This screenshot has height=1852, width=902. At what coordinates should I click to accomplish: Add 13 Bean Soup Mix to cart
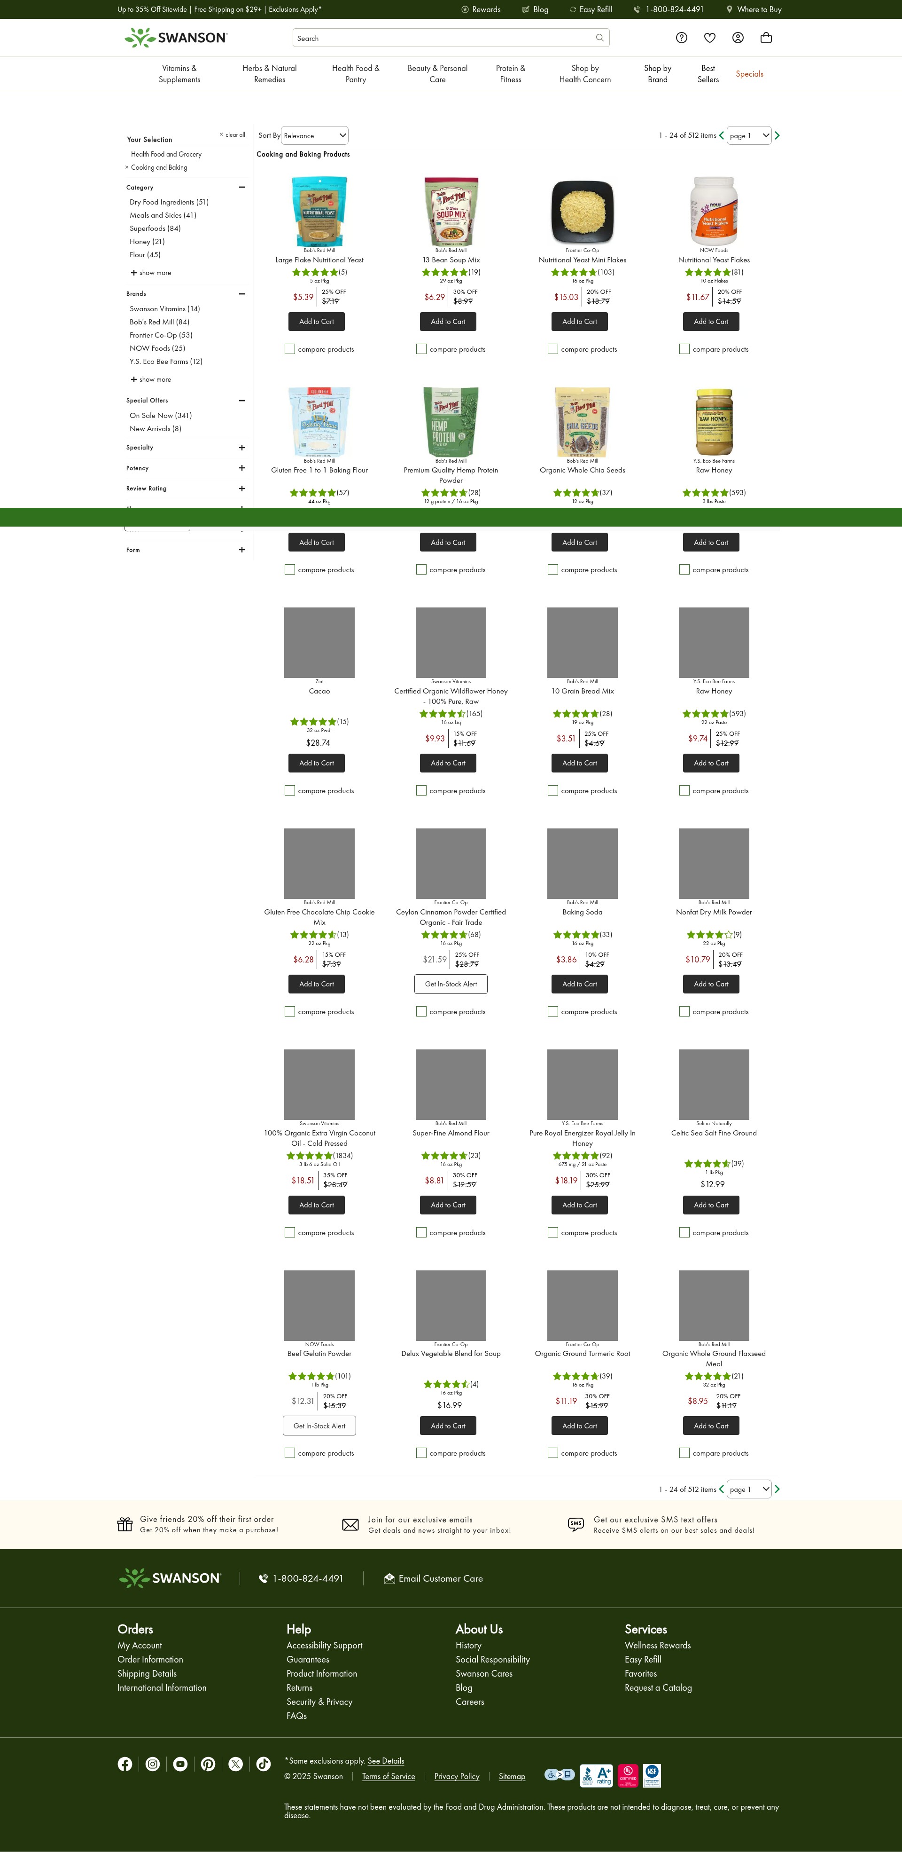point(448,322)
